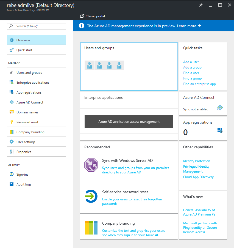Click the Enterprise applications grid icon
The width and height of the screenshot is (234, 248).
[12, 82]
